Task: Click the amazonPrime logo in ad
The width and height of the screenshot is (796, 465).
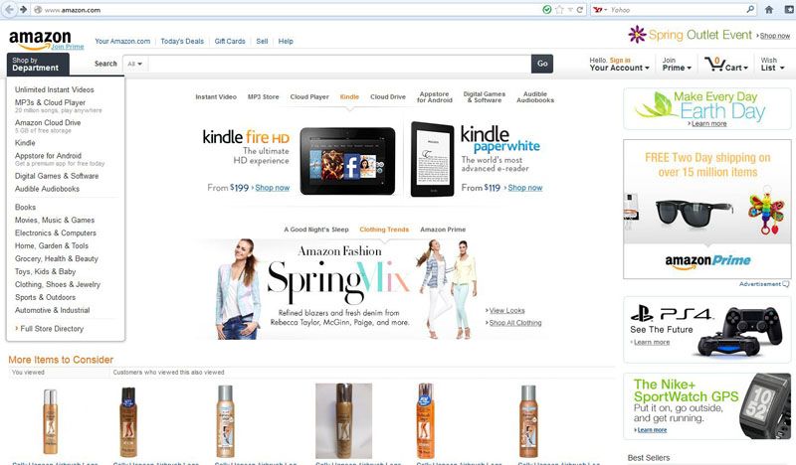Action: (x=707, y=261)
